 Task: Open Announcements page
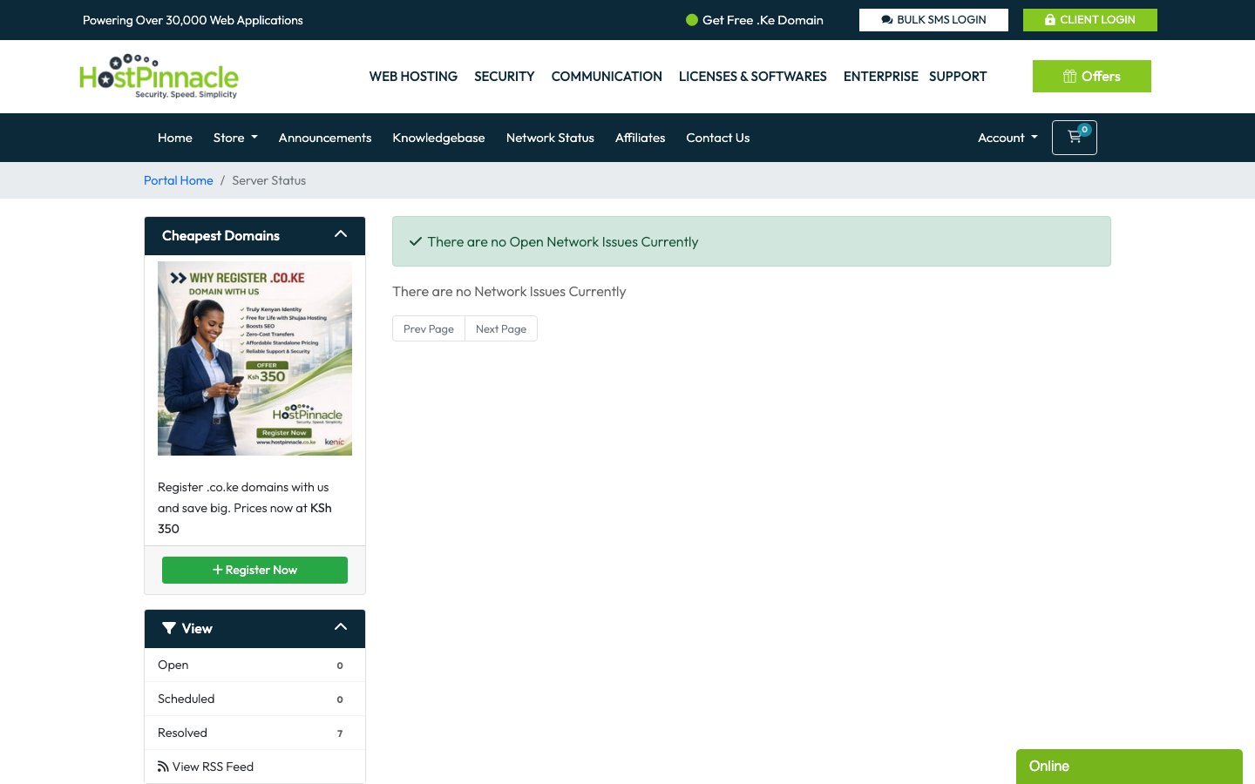(x=325, y=138)
